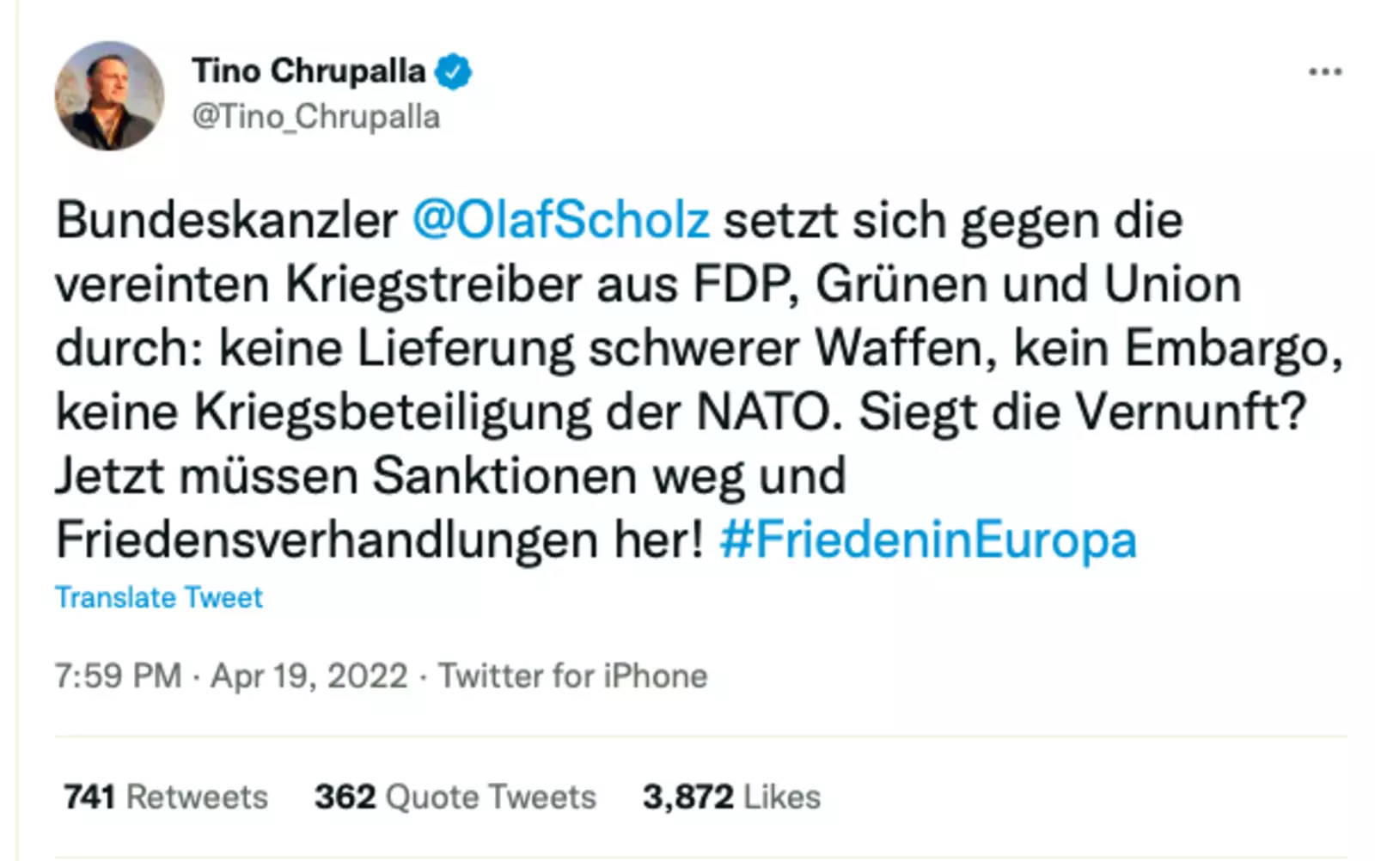Click the word Bundeskanzler in the tweet
The height and width of the screenshot is (861, 1375).
click(227, 220)
